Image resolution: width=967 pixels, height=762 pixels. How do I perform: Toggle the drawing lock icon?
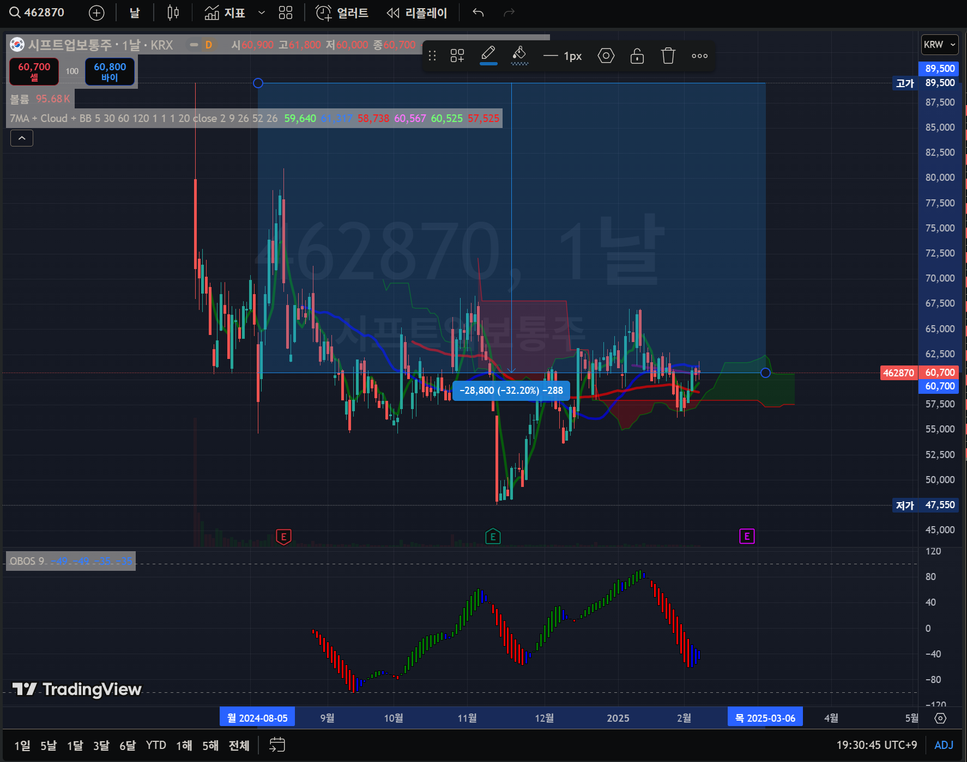coord(637,56)
